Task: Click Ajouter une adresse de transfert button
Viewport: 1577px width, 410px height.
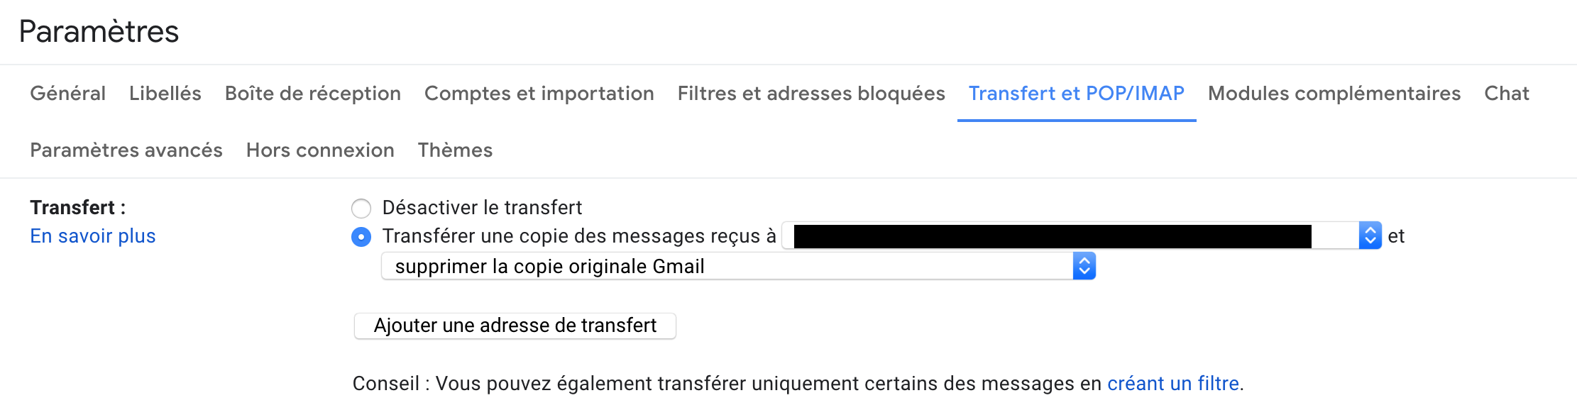Action: coord(515,326)
